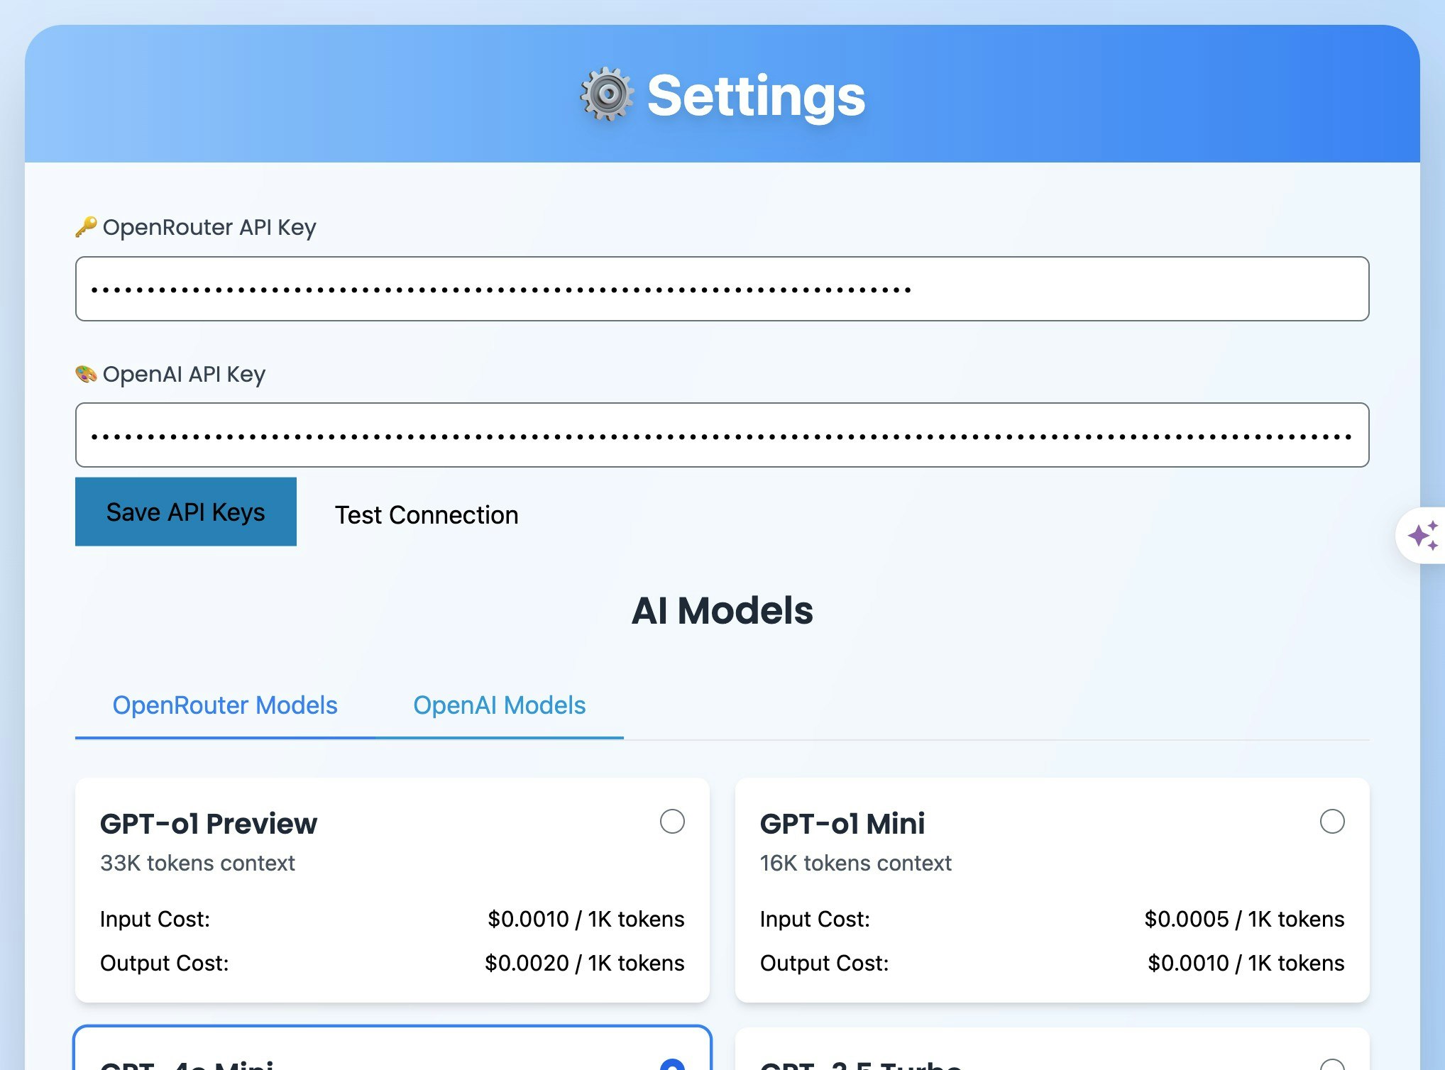Image resolution: width=1445 pixels, height=1070 pixels.
Task: Click the gear icon beside Settings
Action: pyautogui.click(x=606, y=95)
